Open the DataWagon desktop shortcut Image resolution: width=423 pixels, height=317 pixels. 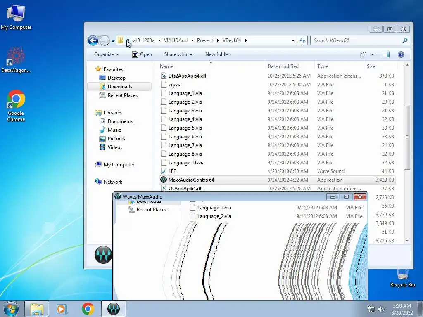pyautogui.click(x=16, y=60)
